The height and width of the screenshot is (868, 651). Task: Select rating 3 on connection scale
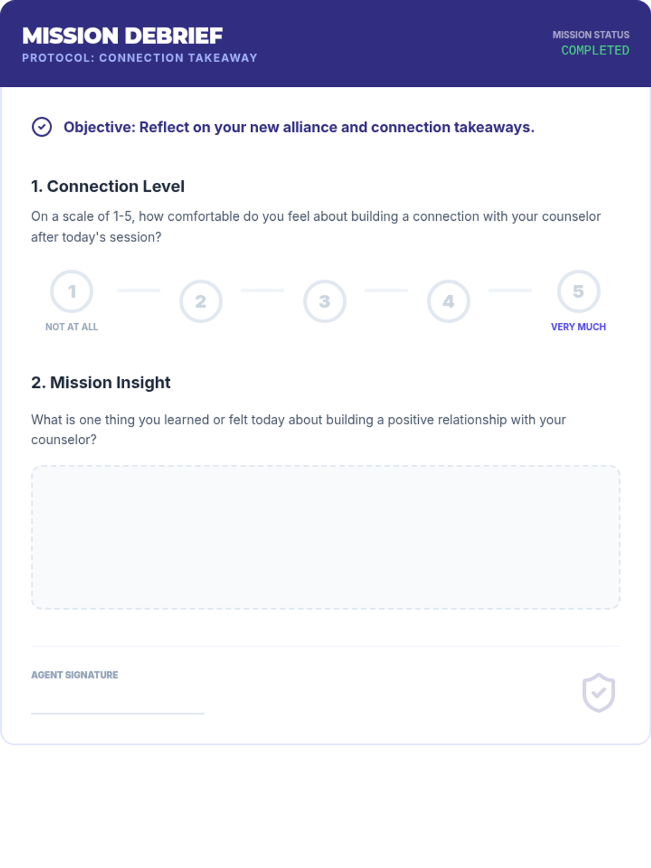click(324, 301)
